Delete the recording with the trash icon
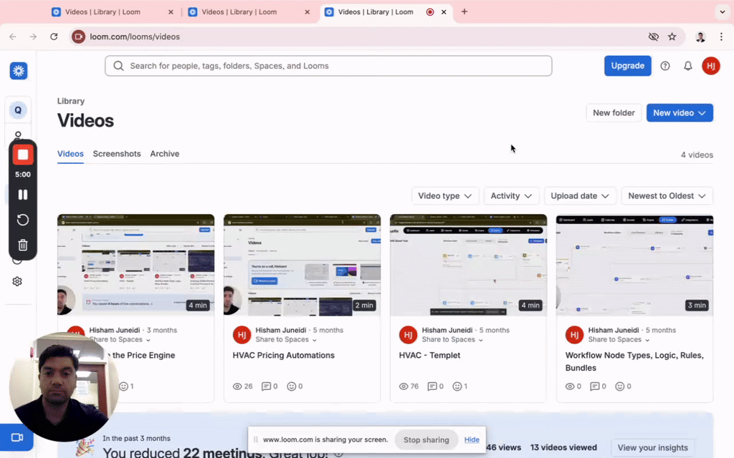The width and height of the screenshot is (734, 458). point(22,245)
